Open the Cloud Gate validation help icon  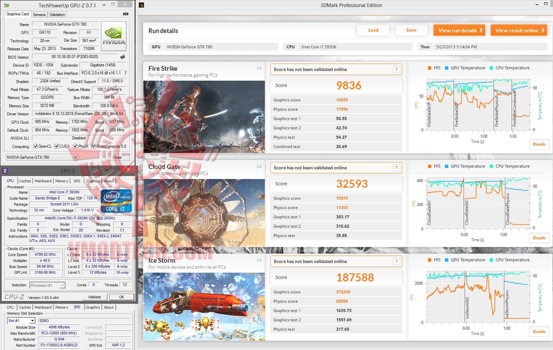pyautogui.click(x=396, y=168)
